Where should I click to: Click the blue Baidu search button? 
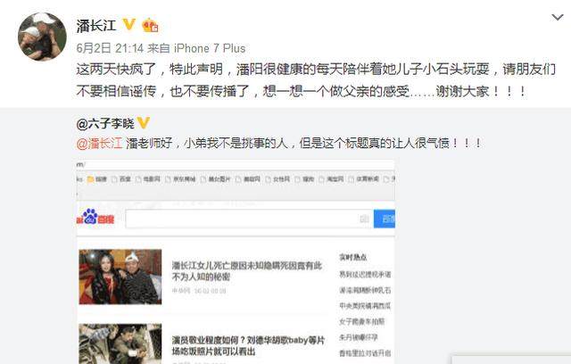pos(385,219)
